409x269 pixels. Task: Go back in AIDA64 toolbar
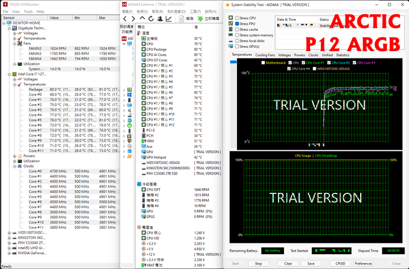tap(125, 19)
